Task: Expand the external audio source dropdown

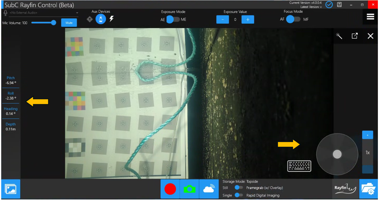Action: coord(77,13)
